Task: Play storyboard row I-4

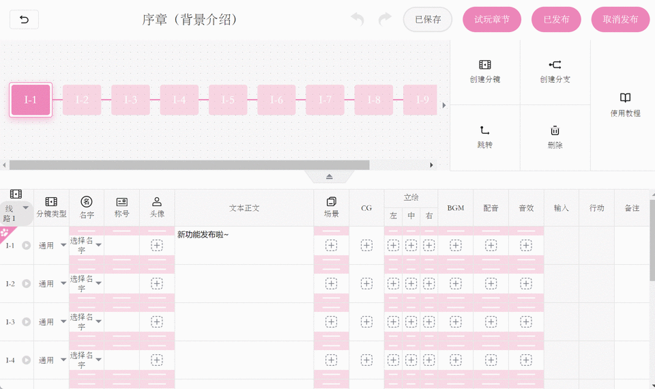Action: tap(27, 360)
